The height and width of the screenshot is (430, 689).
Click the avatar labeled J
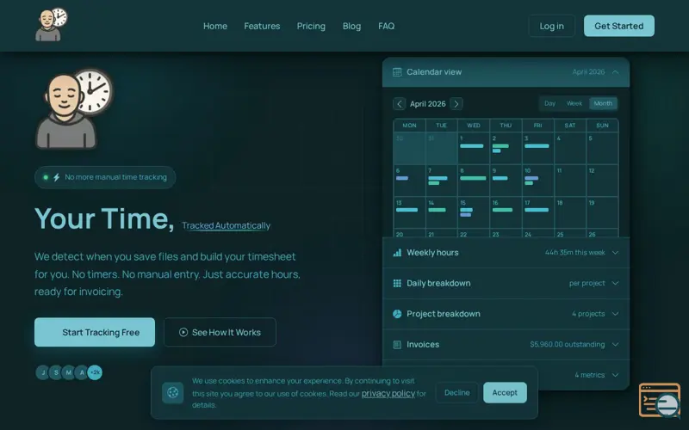click(42, 372)
